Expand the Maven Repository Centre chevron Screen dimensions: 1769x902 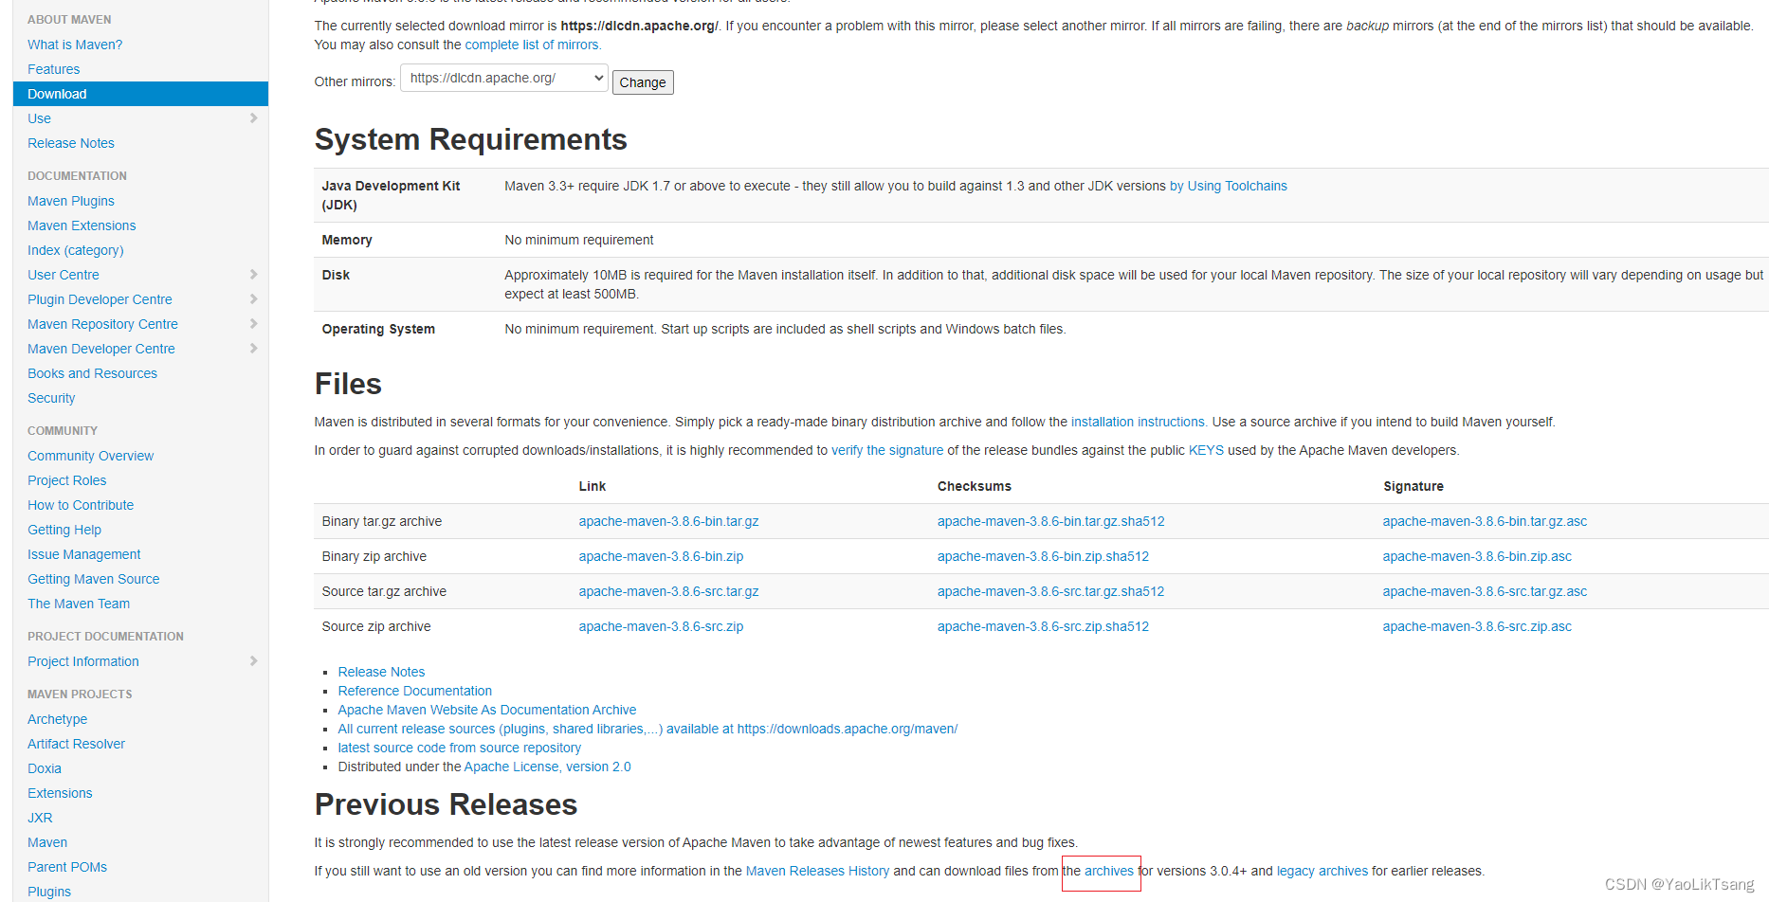pyautogui.click(x=253, y=324)
